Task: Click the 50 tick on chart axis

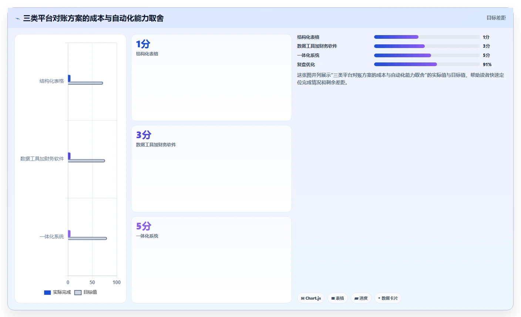Action: pyautogui.click(x=92, y=282)
